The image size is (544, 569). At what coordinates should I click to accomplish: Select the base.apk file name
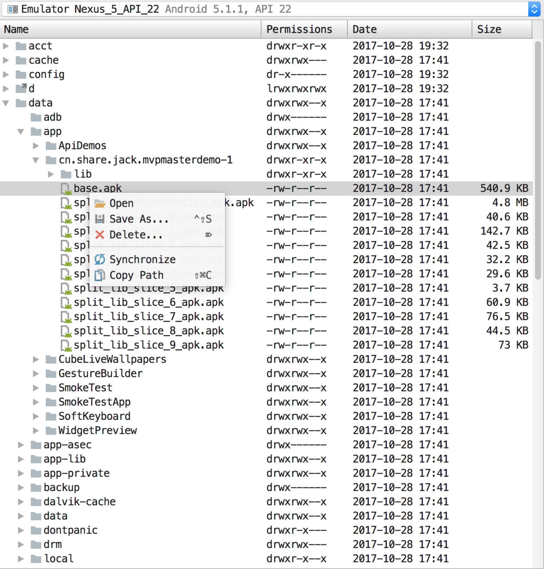point(98,188)
